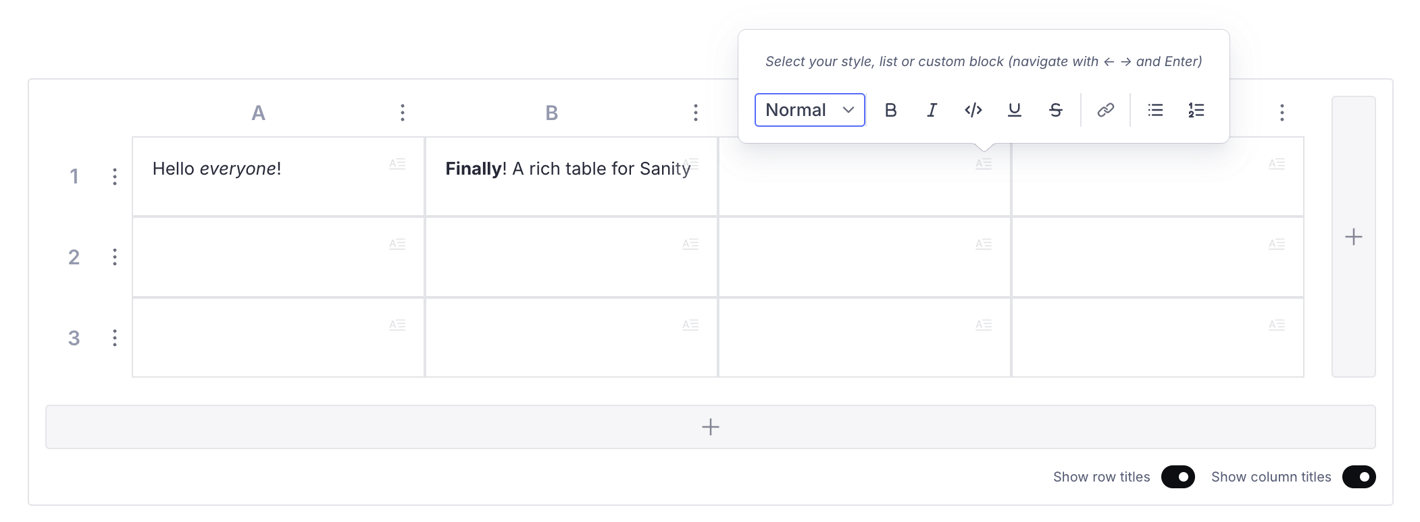Image resolution: width=1420 pixels, height=522 pixels.
Task: Disable Show row titles switch
Action: click(x=1177, y=477)
